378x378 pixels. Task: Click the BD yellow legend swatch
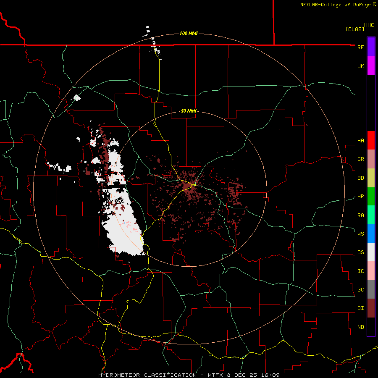pos(371,178)
